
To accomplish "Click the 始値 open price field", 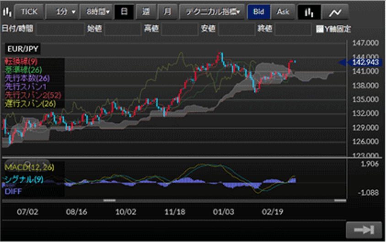I will pos(123,29).
